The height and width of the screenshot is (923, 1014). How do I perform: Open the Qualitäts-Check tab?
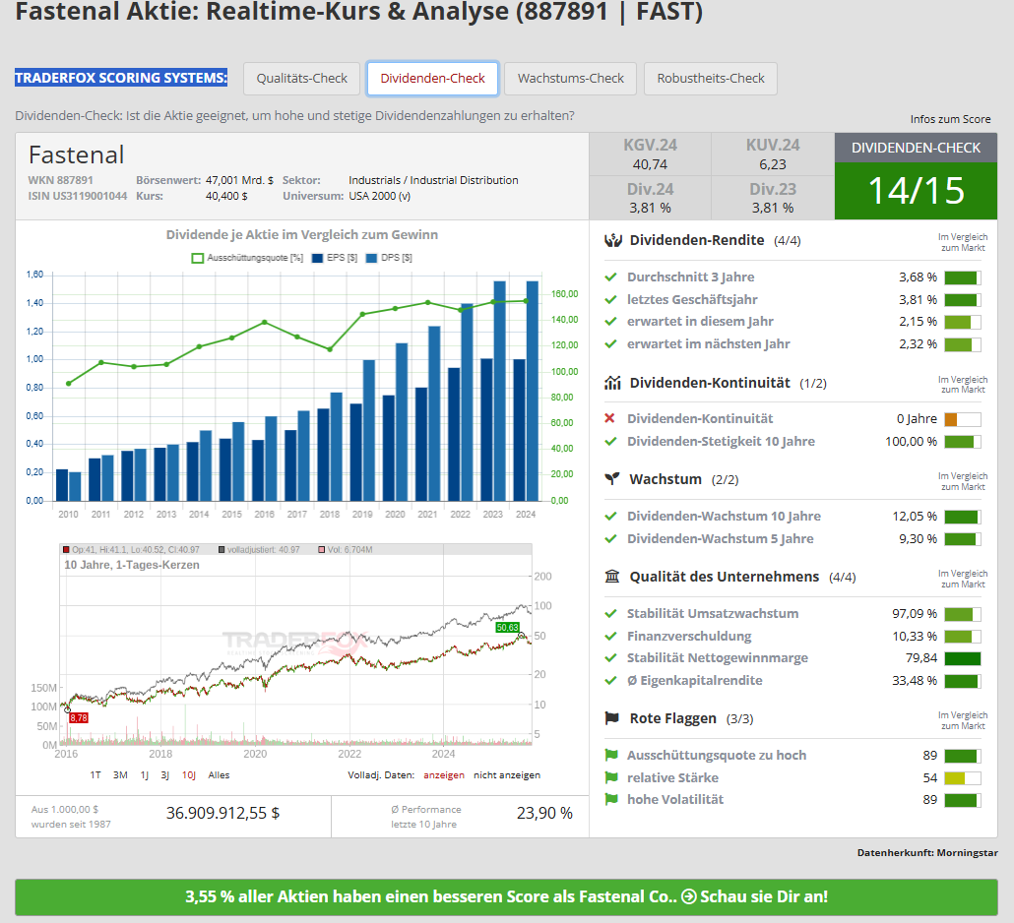coord(301,79)
